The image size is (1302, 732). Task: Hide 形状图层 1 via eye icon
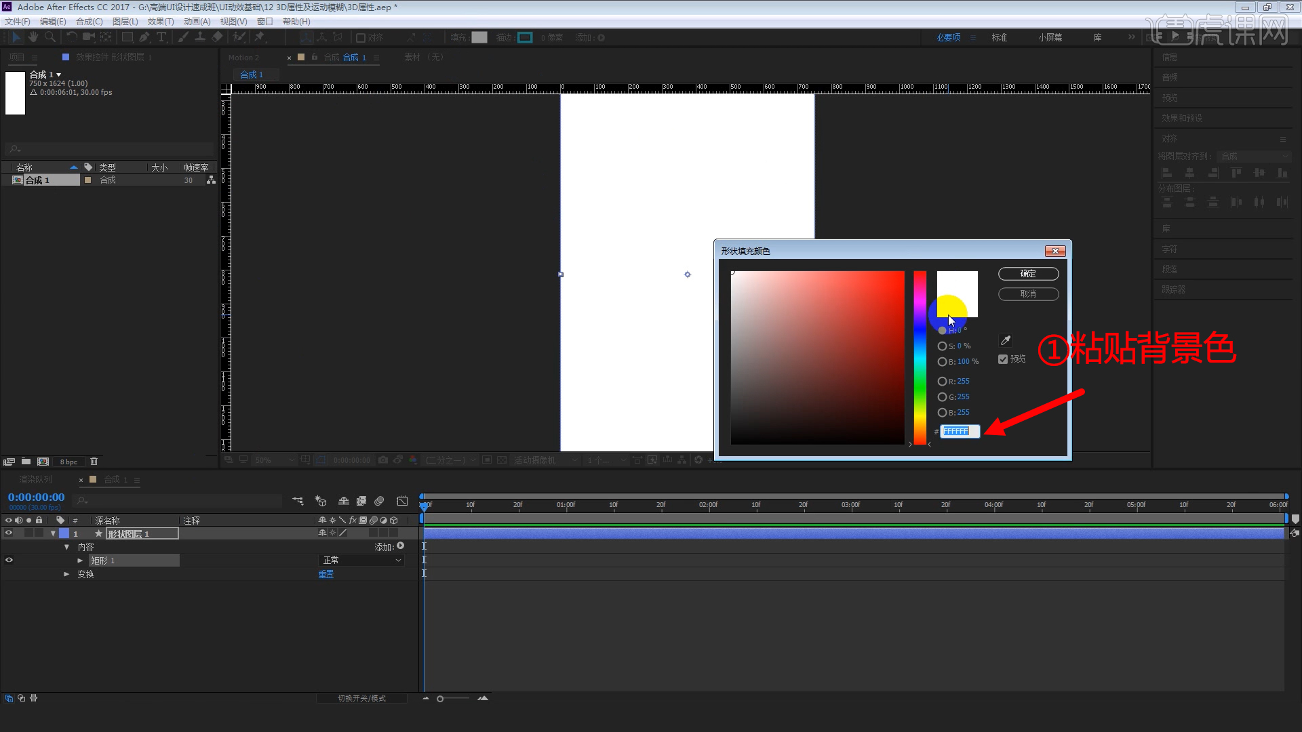9,533
